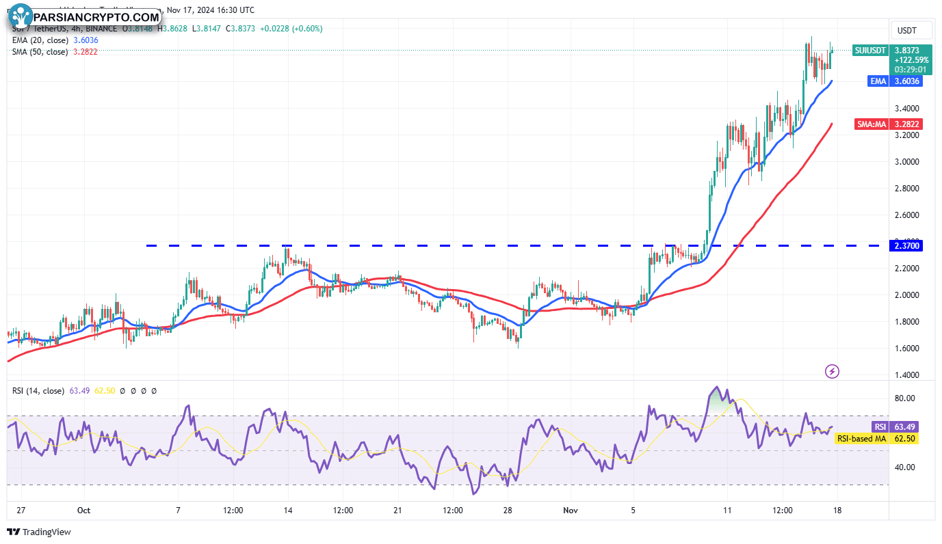Click the red SMA value 3.2822 in legend
Viewport: 942px width, 544px height.
coord(85,52)
